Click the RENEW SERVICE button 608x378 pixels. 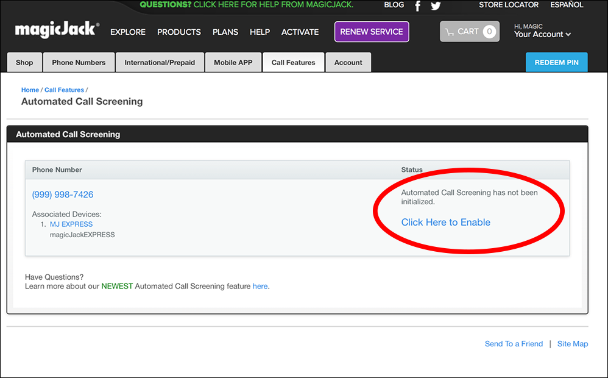371,31
